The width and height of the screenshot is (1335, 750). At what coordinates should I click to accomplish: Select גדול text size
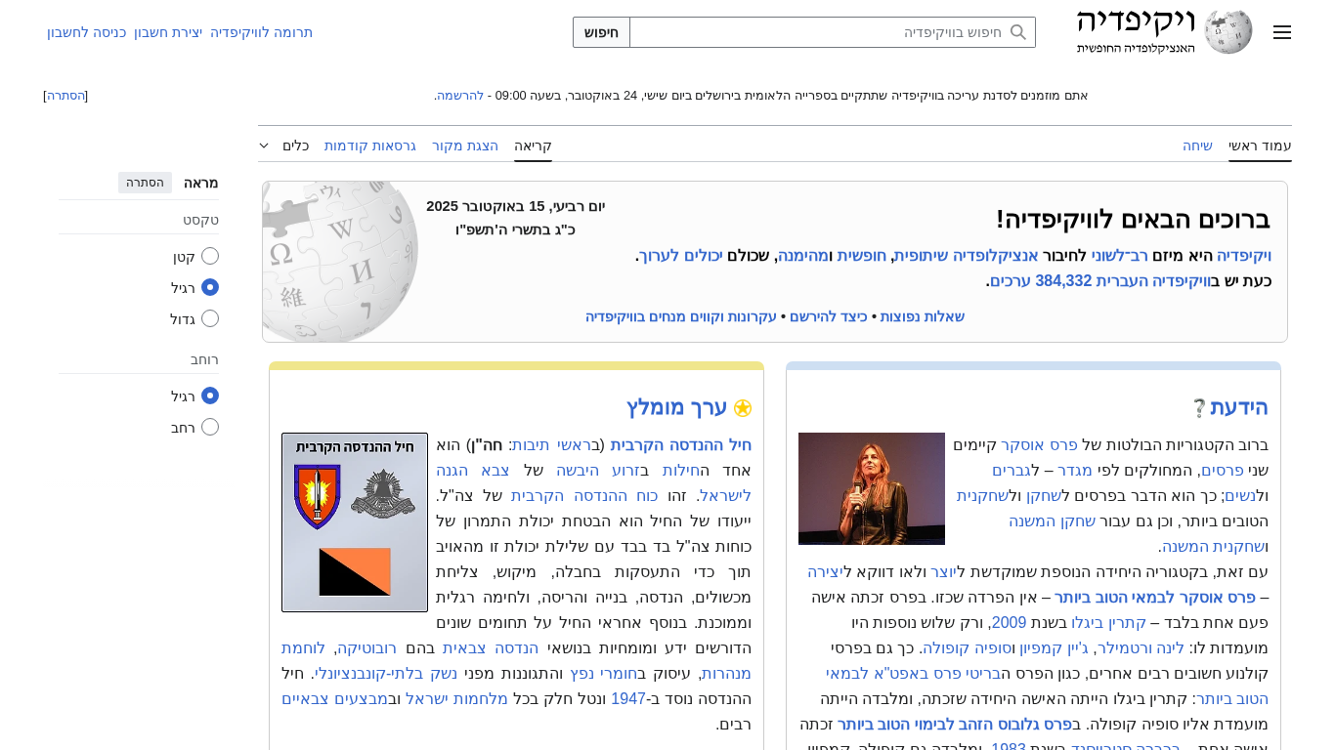click(x=210, y=318)
